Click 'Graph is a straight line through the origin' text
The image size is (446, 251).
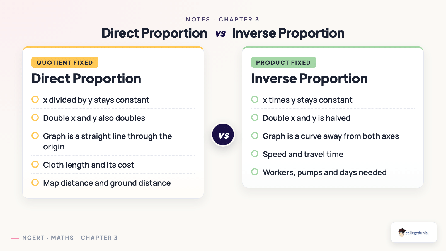coord(108,141)
